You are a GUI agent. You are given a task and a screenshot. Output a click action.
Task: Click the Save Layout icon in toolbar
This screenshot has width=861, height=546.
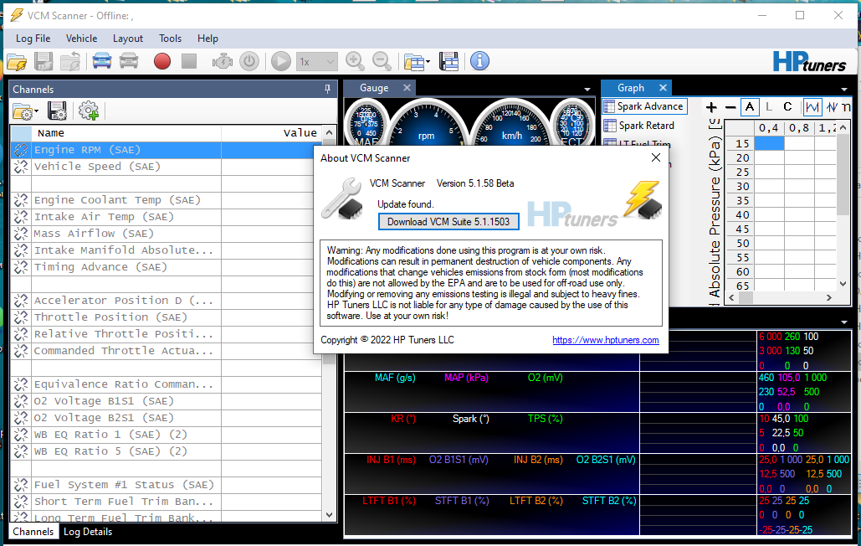click(449, 61)
